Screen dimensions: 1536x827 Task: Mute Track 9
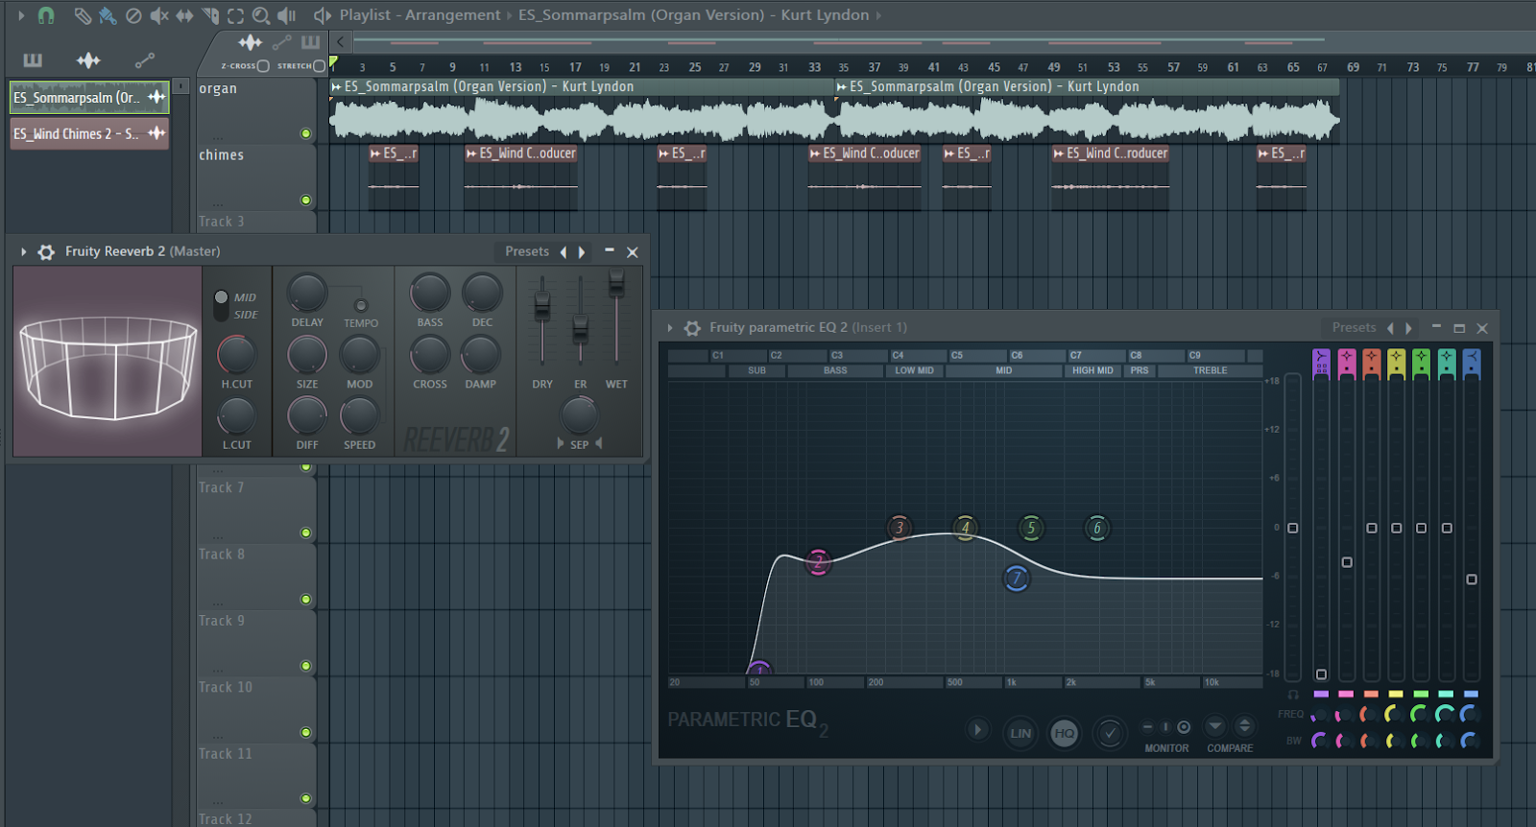point(305,665)
